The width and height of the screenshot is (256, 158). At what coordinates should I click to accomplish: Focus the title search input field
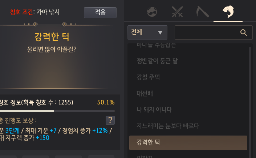pos(214,33)
